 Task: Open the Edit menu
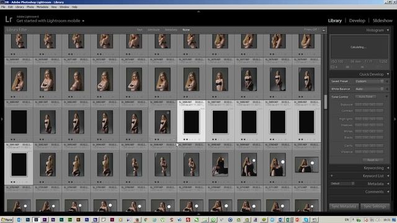pos(11,7)
